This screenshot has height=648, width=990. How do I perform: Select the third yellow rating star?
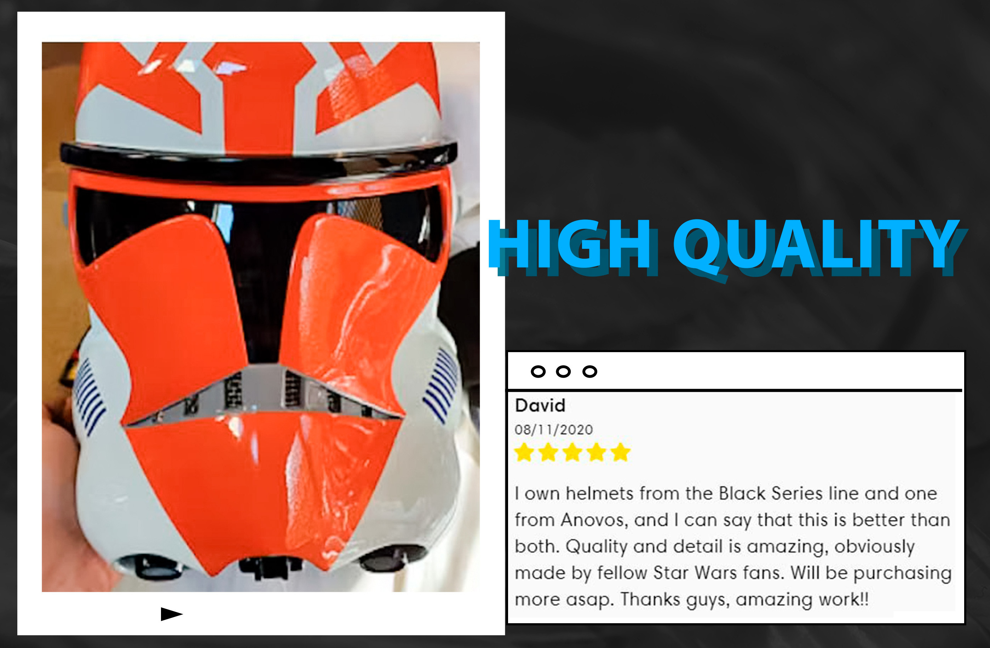[x=572, y=452]
